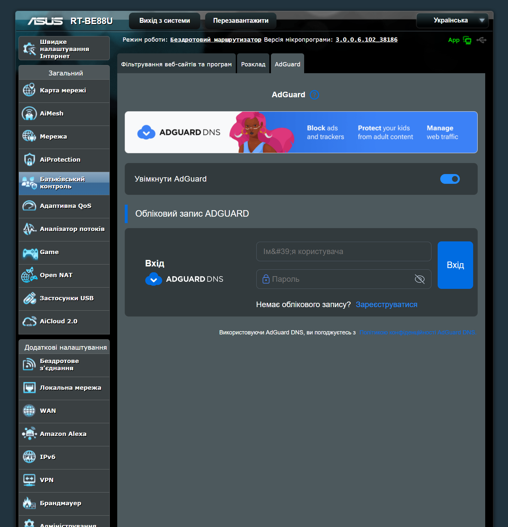Screen dimensions: 508x527
Task: Toggle the Увімкнути AdGuard switch
Action: (450, 179)
